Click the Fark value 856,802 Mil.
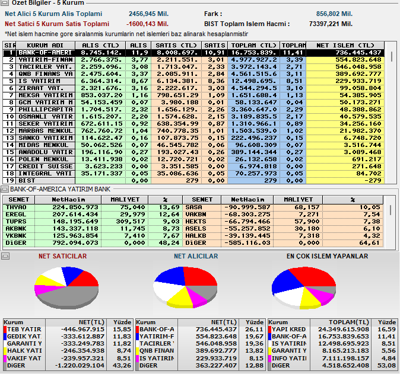Viewport: 400px width, 374px height. pyautogui.click(x=334, y=14)
